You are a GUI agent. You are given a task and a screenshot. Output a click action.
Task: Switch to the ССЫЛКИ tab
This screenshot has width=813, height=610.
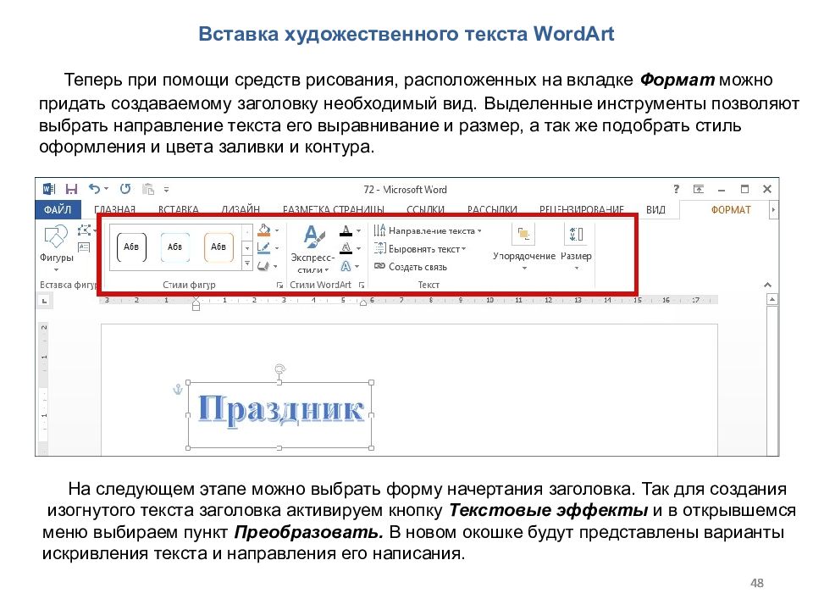(x=426, y=209)
